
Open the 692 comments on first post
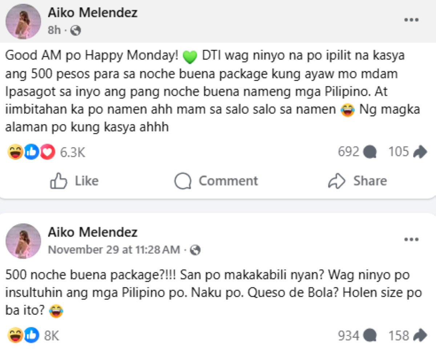click(357, 152)
